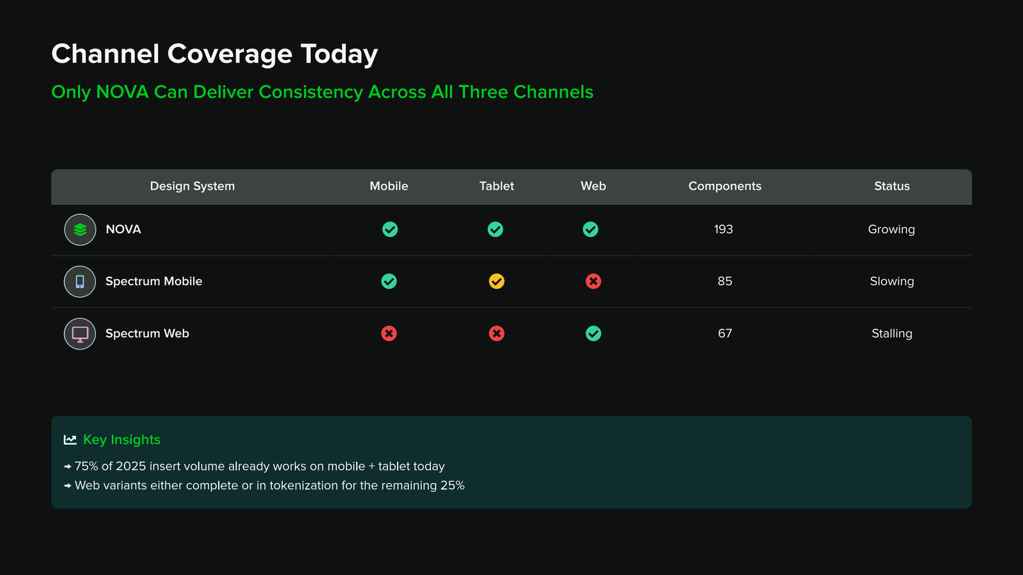Click NOVA's green Tablet checkmark
This screenshot has width=1023, height=575.
[496, 229]
